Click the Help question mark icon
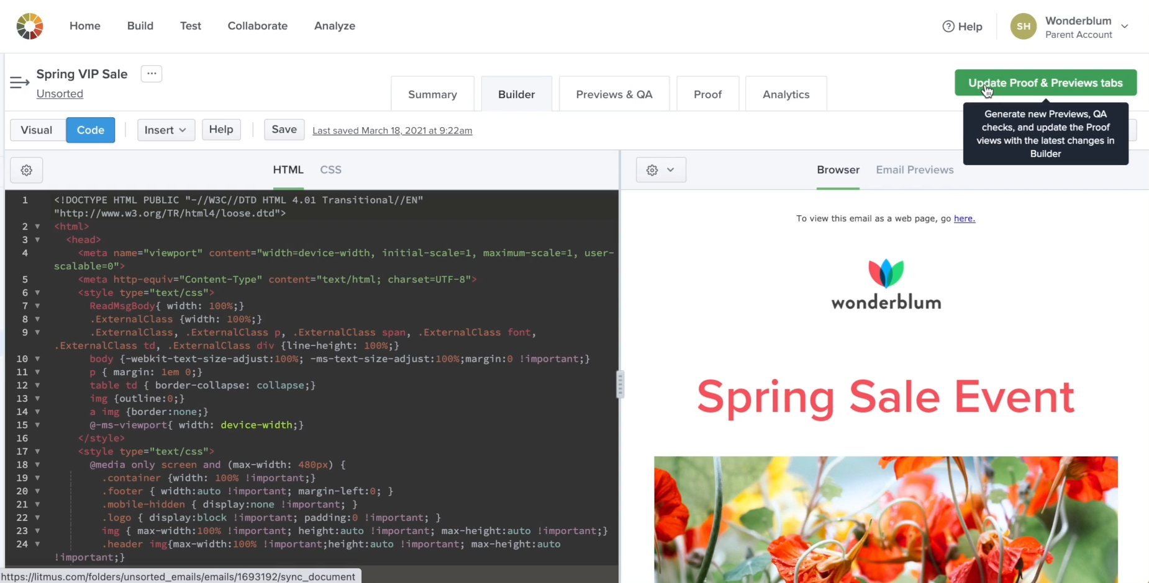 point(948,26)
